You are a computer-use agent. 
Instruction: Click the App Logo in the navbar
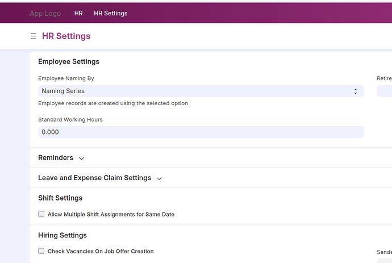45,13
